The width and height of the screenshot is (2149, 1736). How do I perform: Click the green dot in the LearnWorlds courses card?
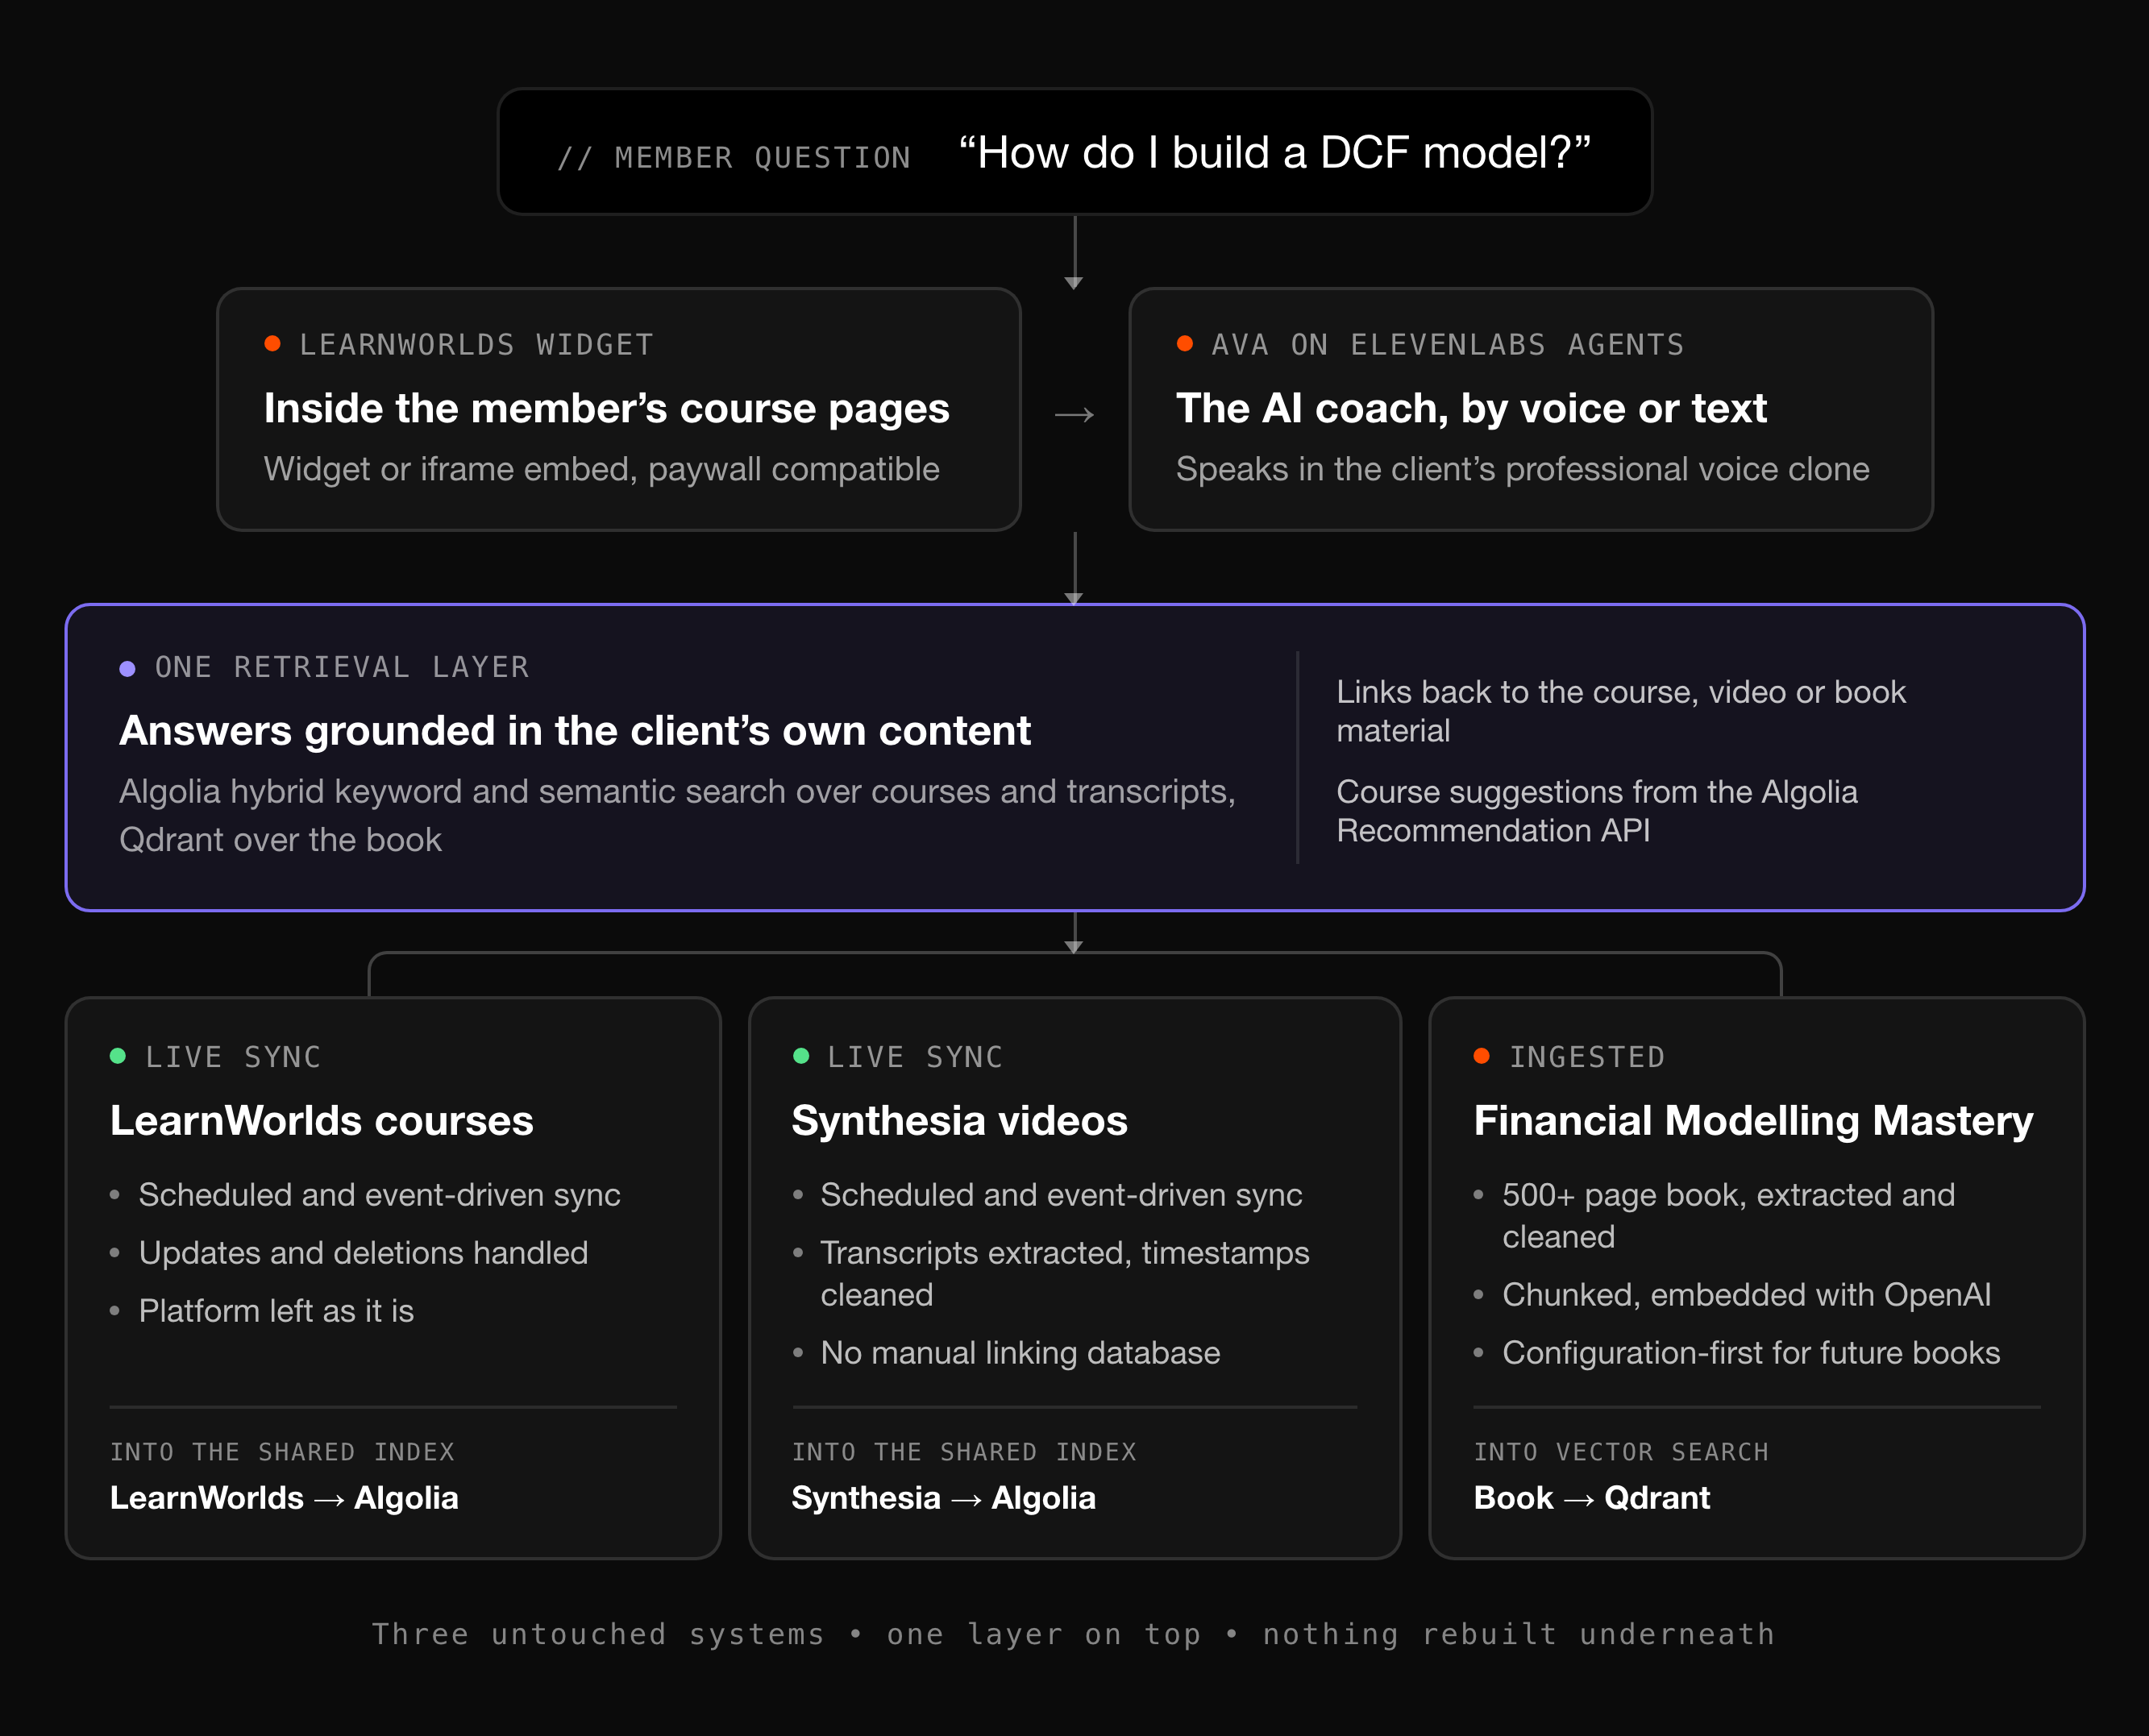point(118,1056)
